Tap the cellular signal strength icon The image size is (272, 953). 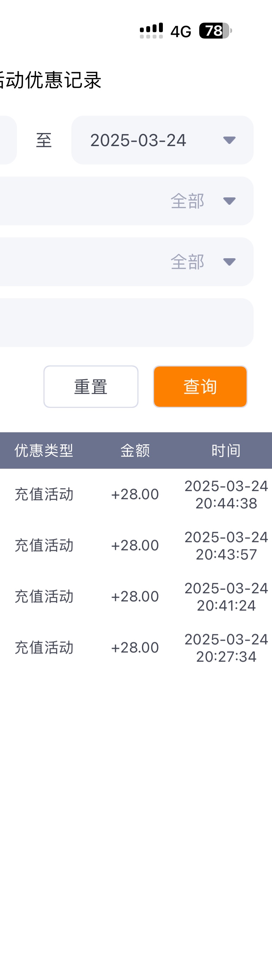pyautogui.click(x=151, y=31)
